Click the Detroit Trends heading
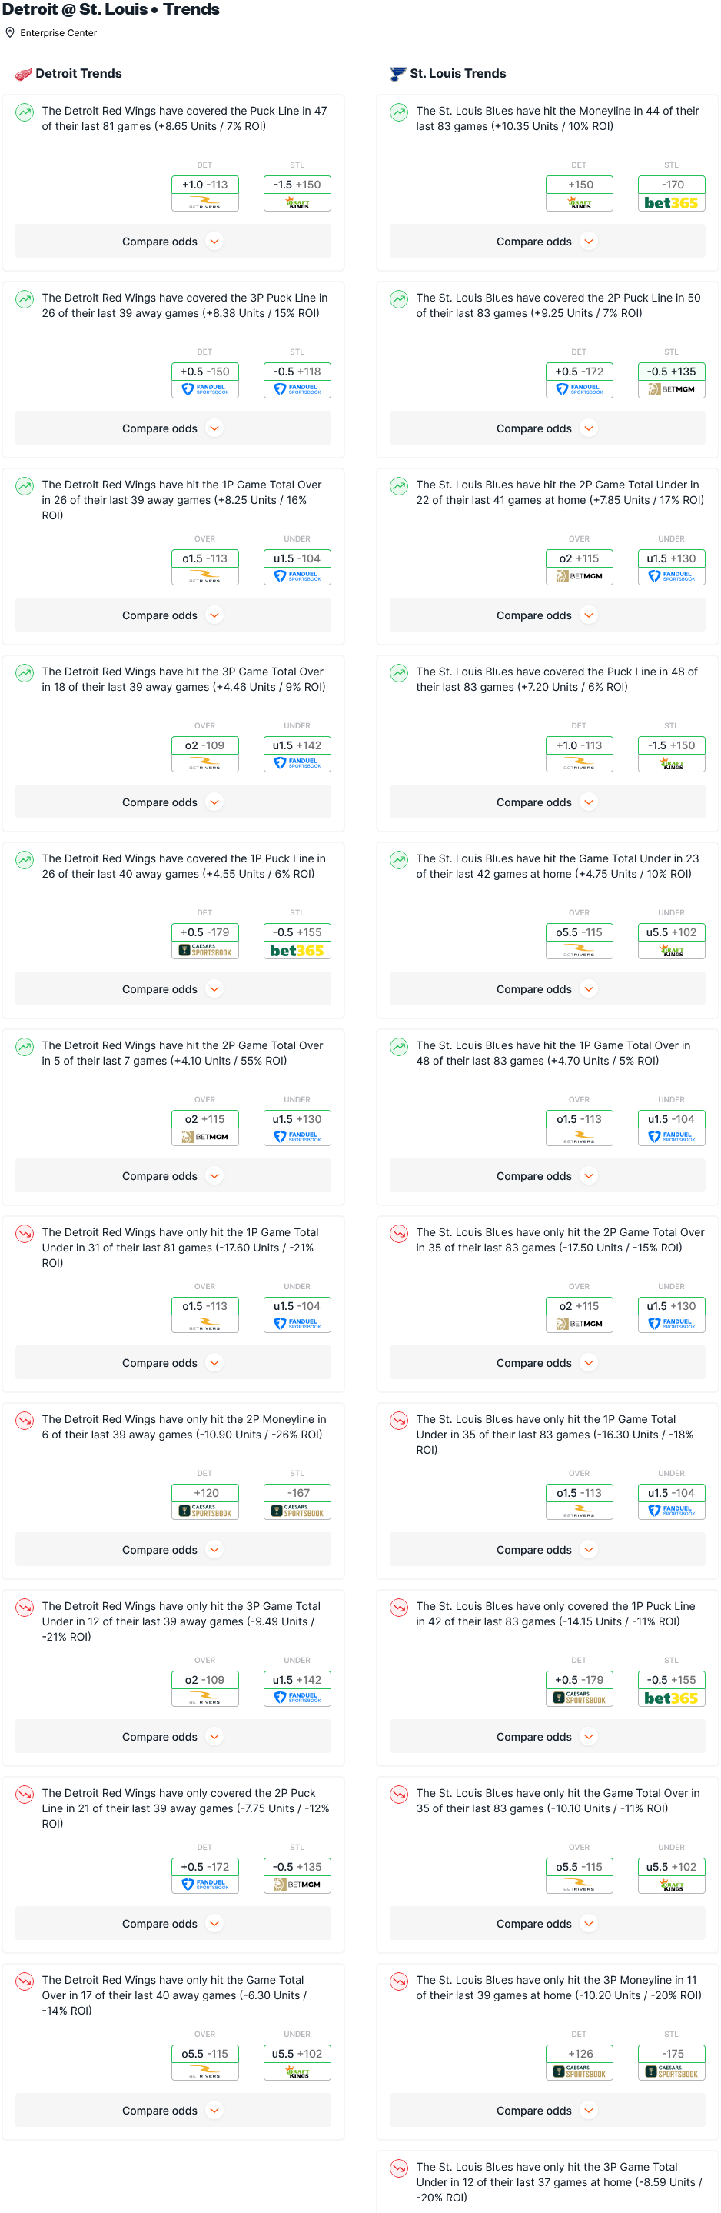721x2213 pixels. [79, 74]
